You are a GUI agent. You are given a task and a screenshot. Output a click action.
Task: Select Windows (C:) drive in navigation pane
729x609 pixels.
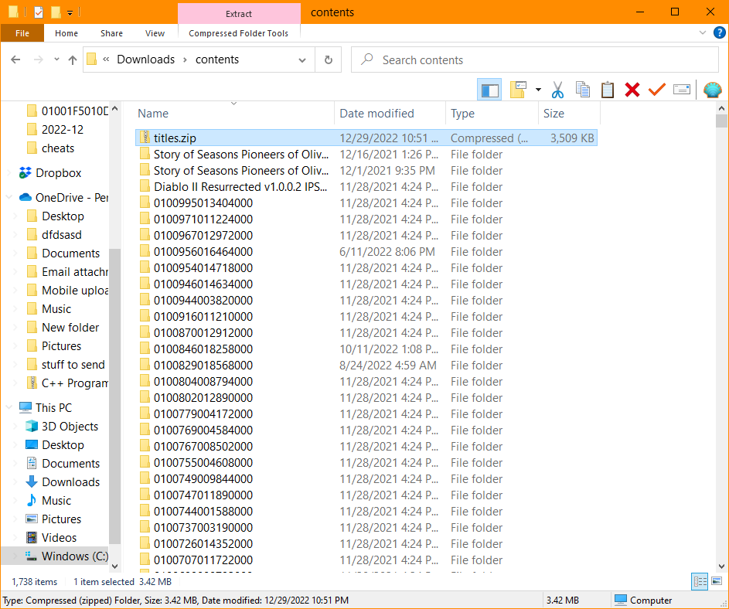55,556
